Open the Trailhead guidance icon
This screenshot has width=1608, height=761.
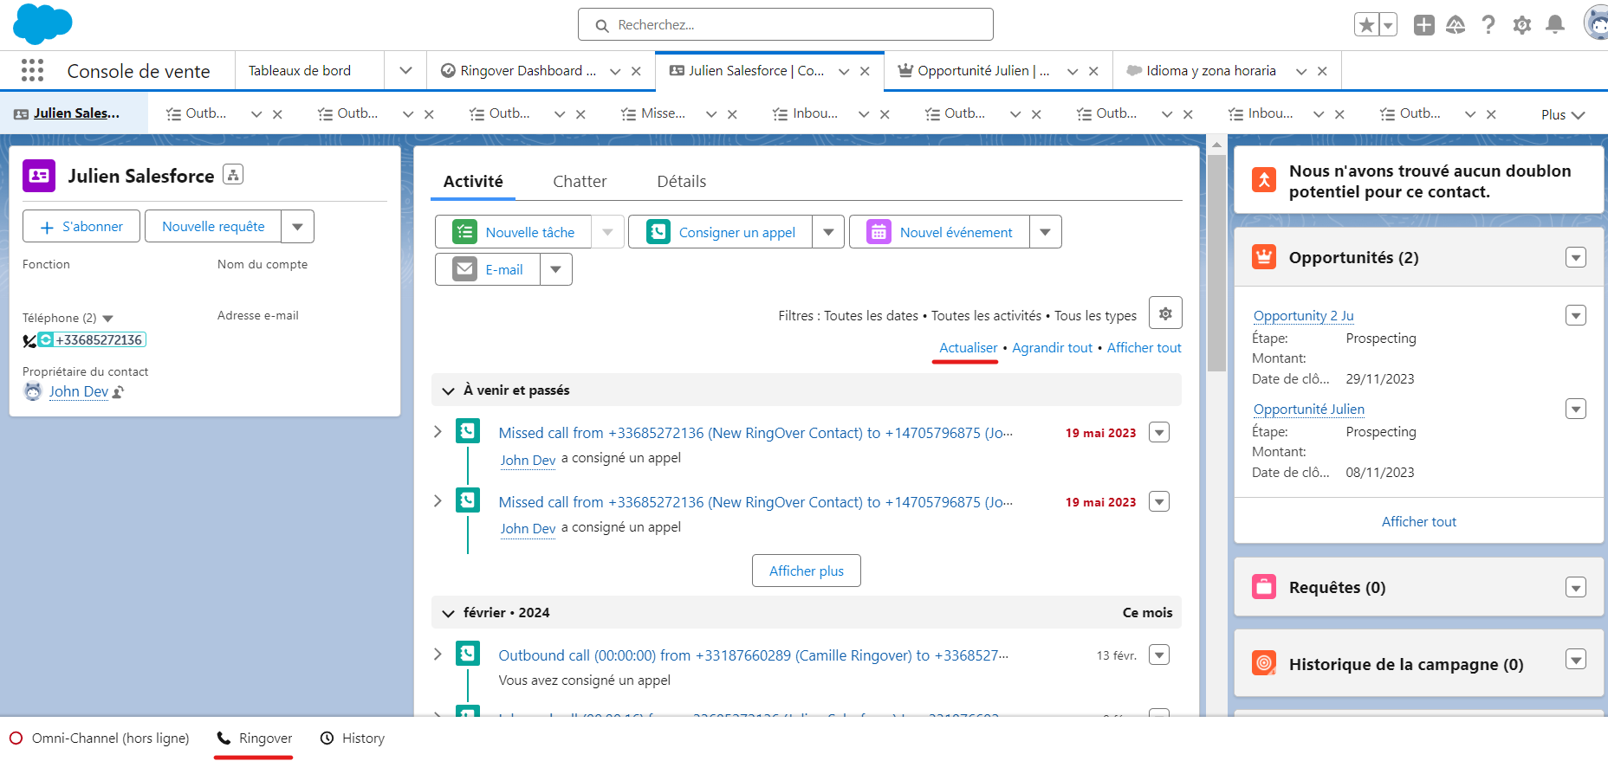coord(1456,25)
